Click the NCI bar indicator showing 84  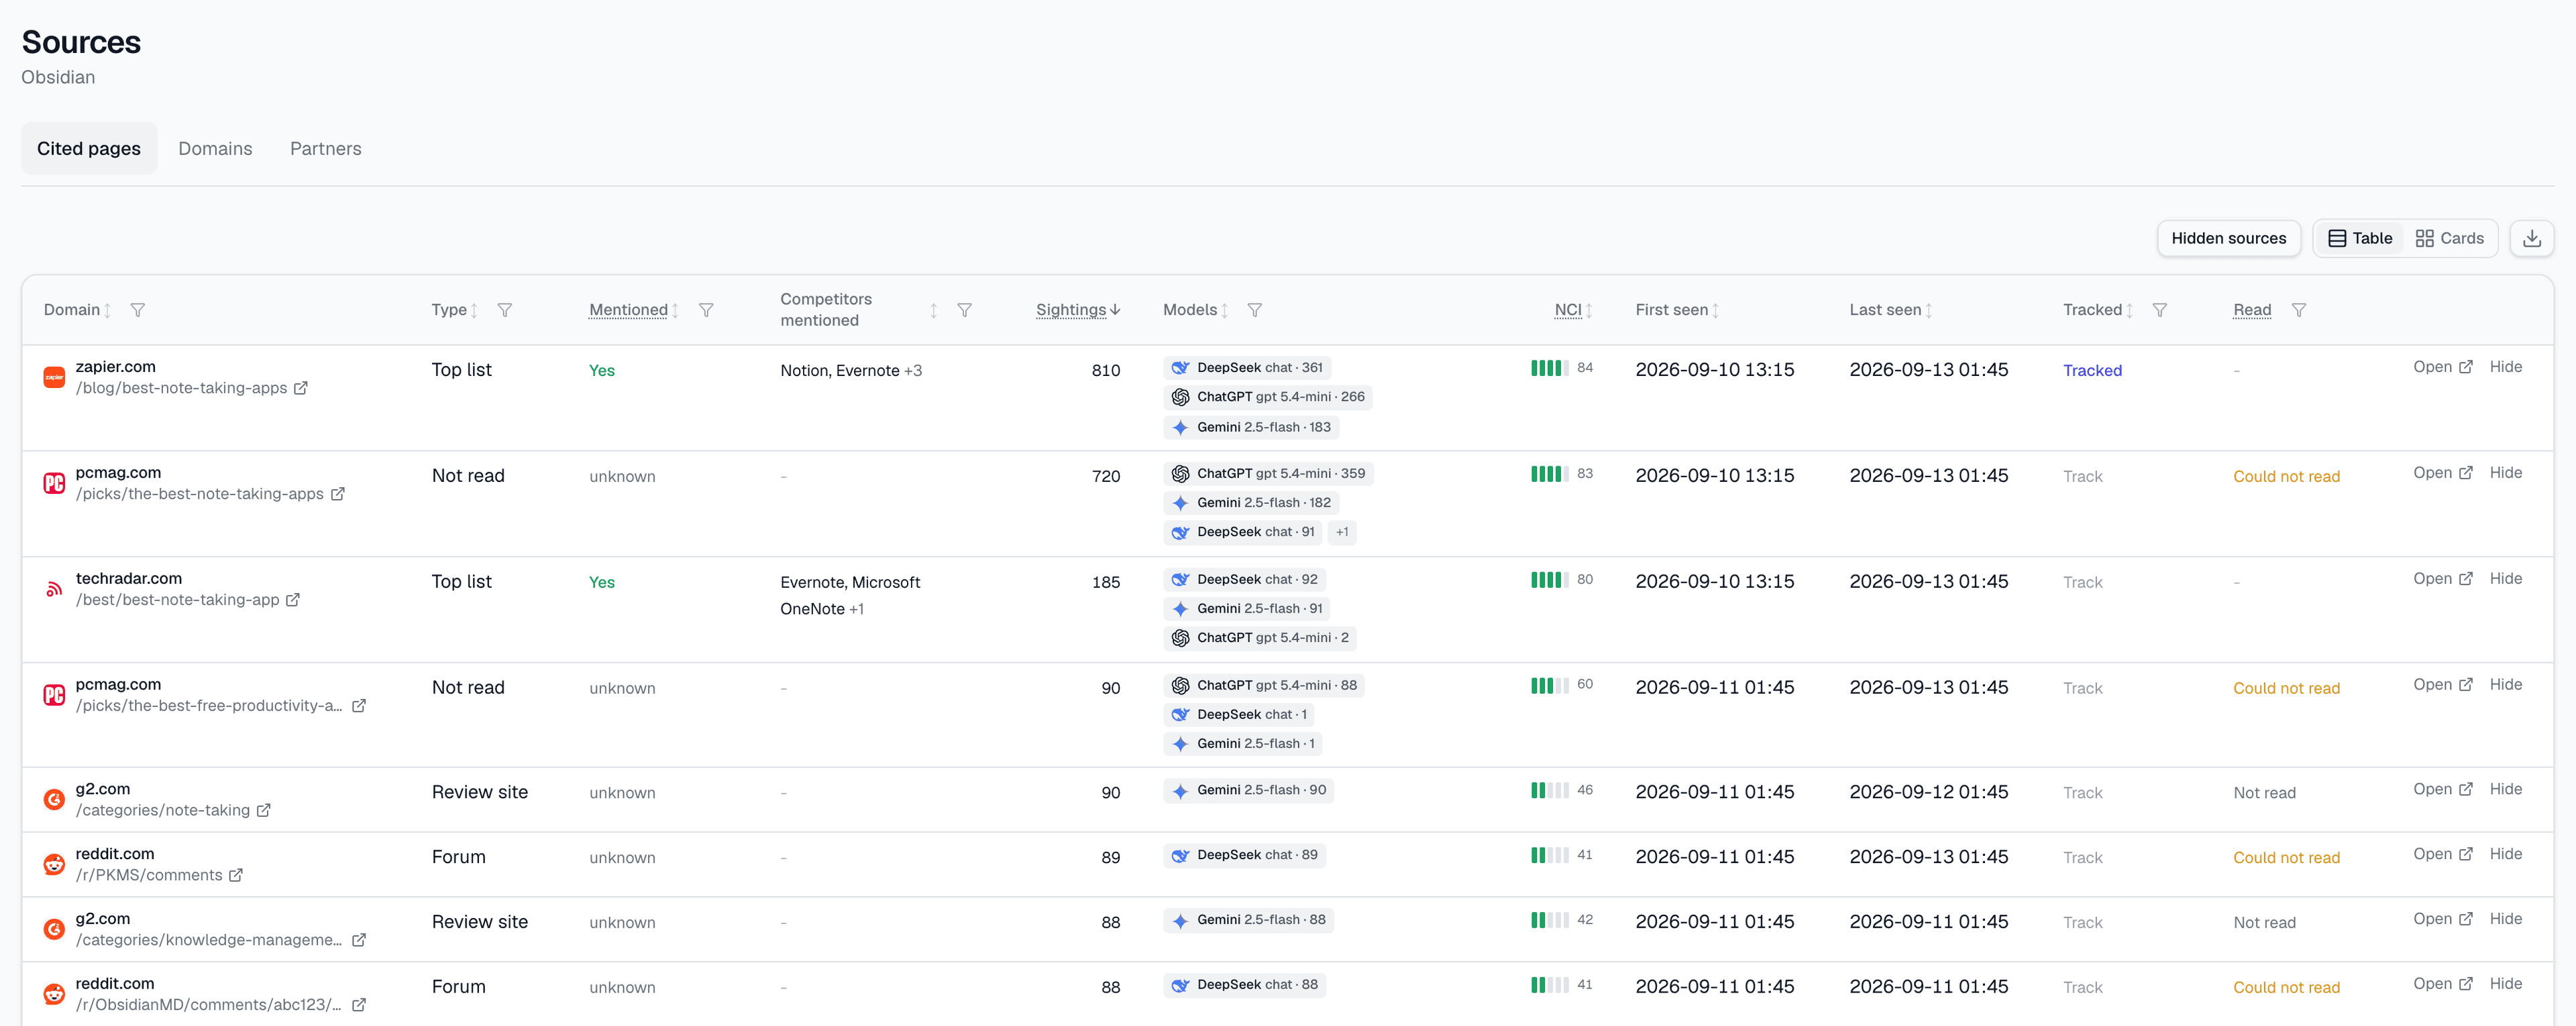coord(1549,368)
